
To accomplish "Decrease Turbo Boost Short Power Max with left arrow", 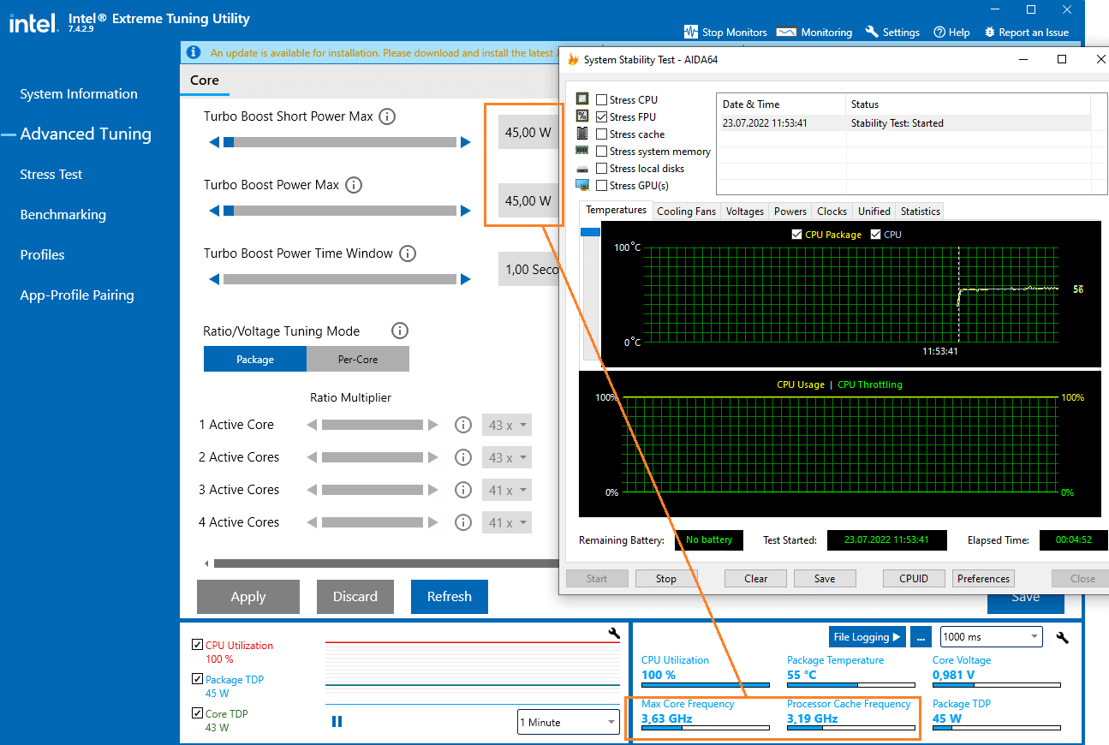I will (x=214, y=142).
